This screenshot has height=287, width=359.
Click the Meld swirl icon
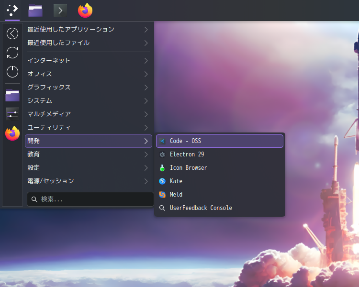pos(162,195)
